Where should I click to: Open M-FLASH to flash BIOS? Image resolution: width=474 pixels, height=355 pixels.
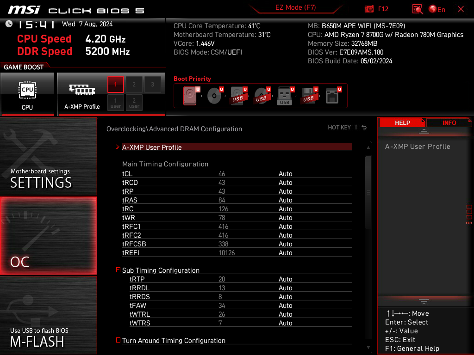[48, 315]
